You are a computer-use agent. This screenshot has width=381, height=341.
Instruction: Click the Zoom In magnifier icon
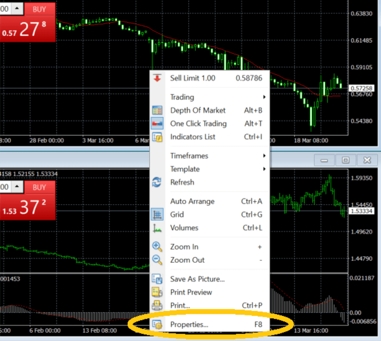[157, 247]
